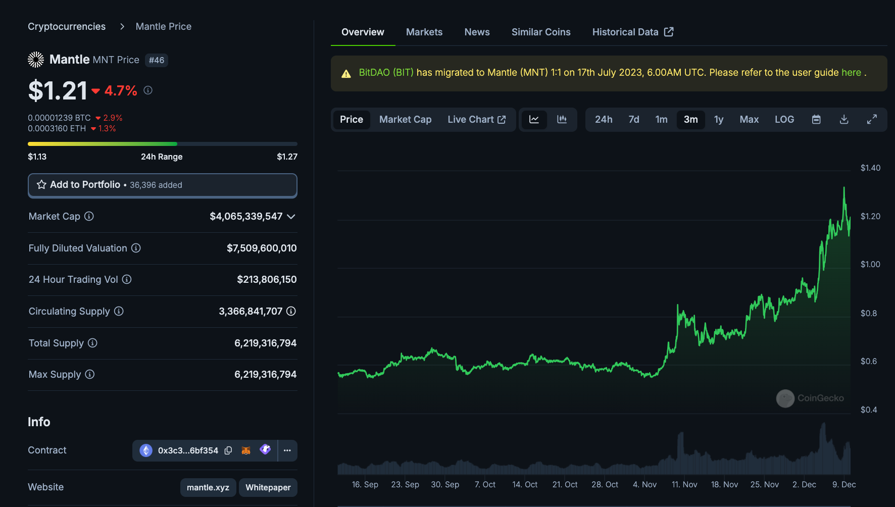Click info icon next to 3,366,841,707 value
895x507 pixels.
(291, 311)
